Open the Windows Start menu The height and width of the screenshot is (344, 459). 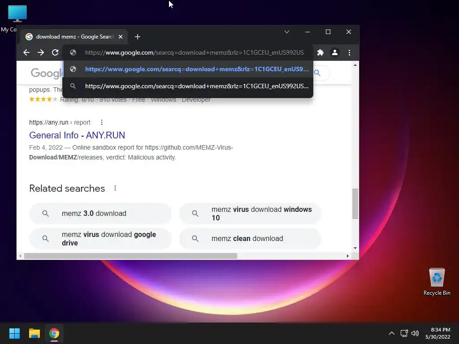[x=14, y=333]
